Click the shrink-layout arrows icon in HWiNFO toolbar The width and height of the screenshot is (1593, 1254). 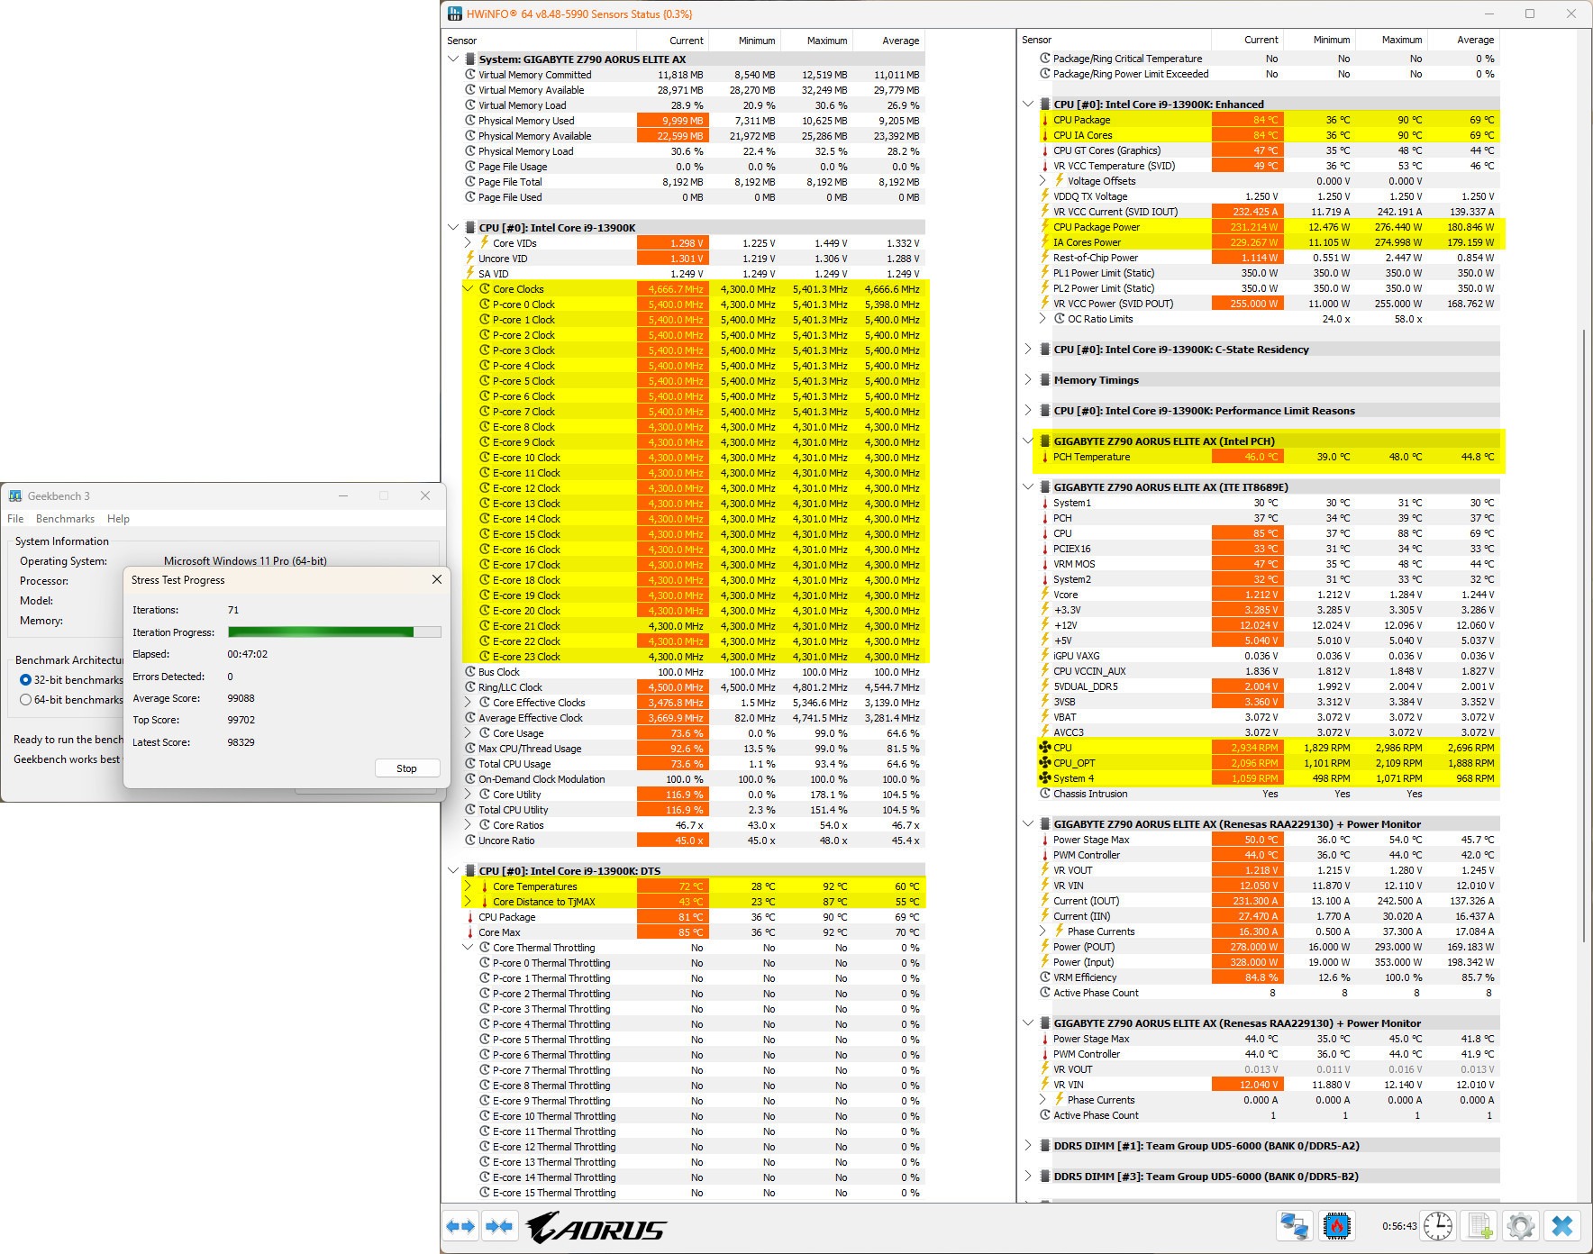[498, 1226]
